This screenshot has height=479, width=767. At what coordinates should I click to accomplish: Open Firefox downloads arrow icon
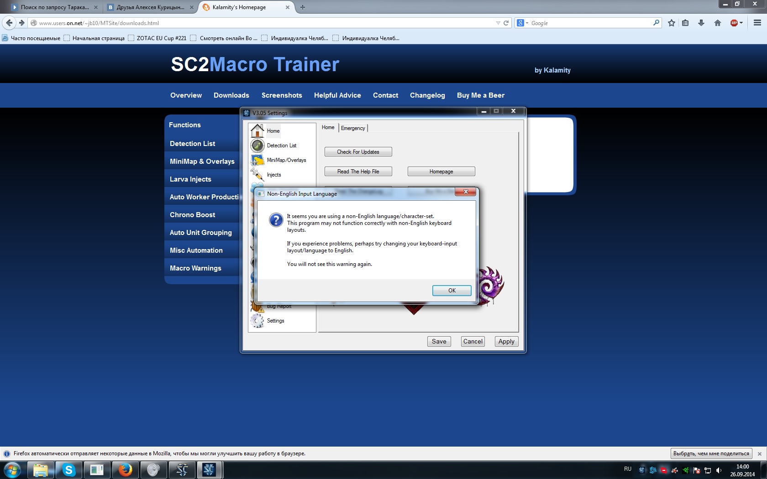click(x=701, y=23)
